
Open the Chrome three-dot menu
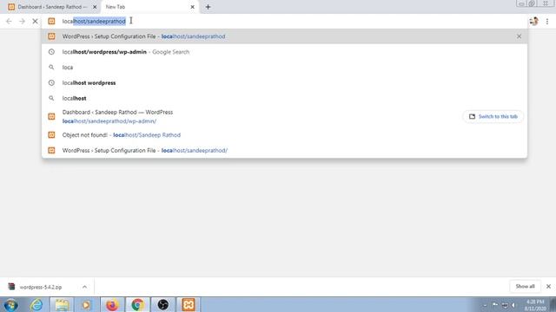(x=547, y=21)
